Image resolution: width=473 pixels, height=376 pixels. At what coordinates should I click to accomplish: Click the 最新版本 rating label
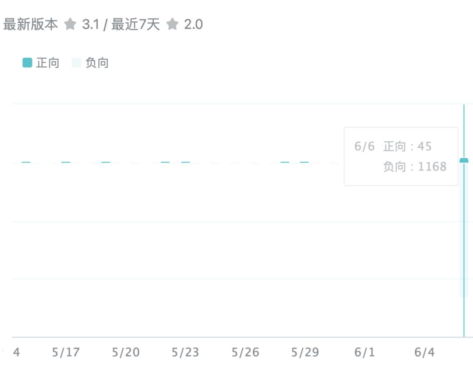[31, 24]
